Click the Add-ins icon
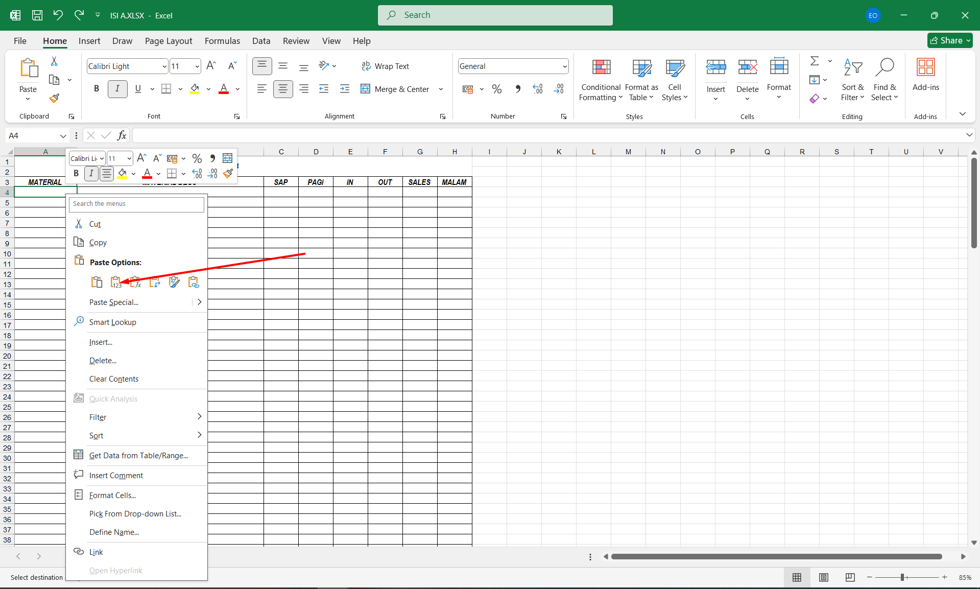The width and height of the screenshot is (980, 589). click(925, 68)
